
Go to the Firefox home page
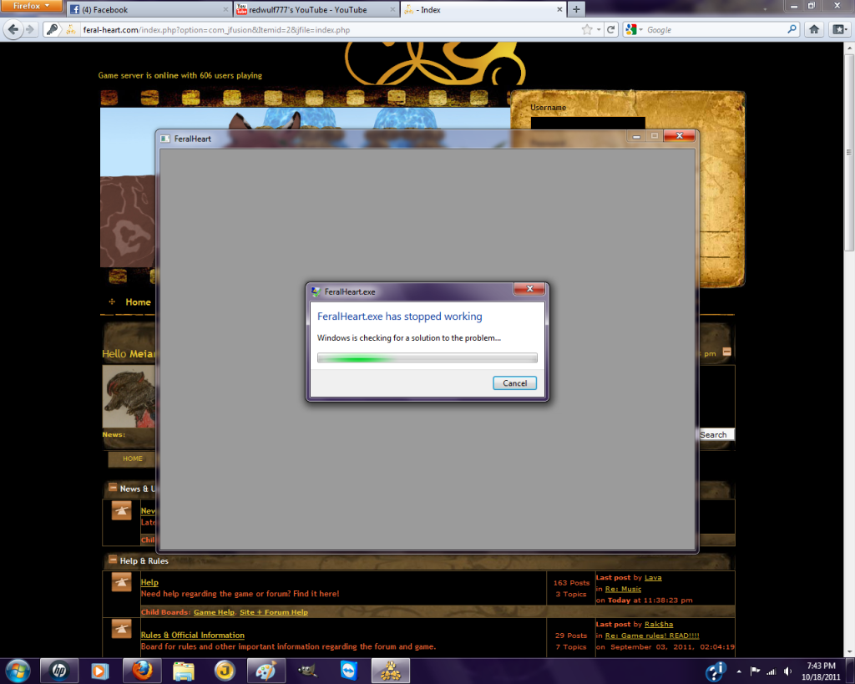click(x=814, y=29)
